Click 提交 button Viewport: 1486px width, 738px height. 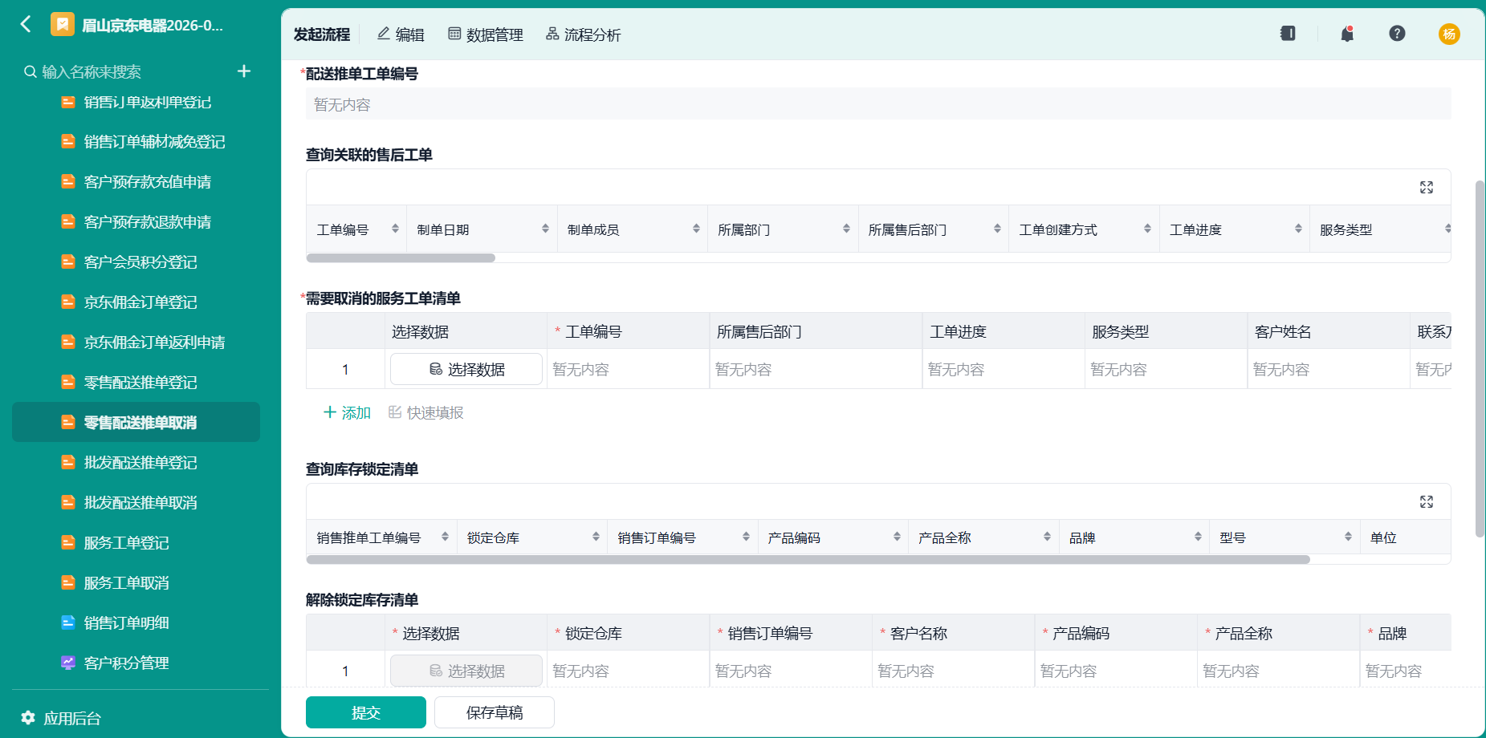coord(366,712)
